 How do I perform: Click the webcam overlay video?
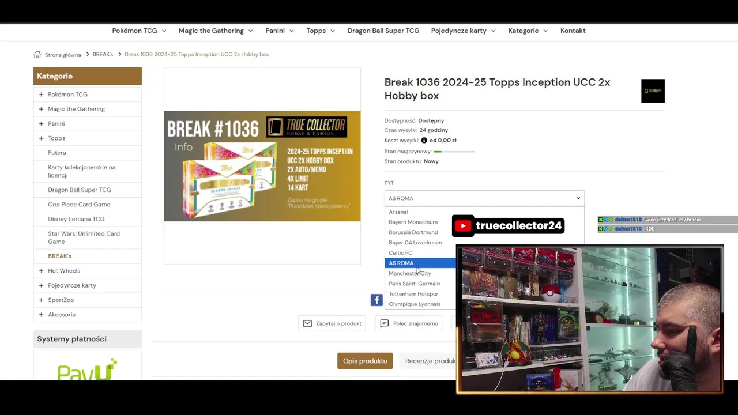(x=590, y=319)
